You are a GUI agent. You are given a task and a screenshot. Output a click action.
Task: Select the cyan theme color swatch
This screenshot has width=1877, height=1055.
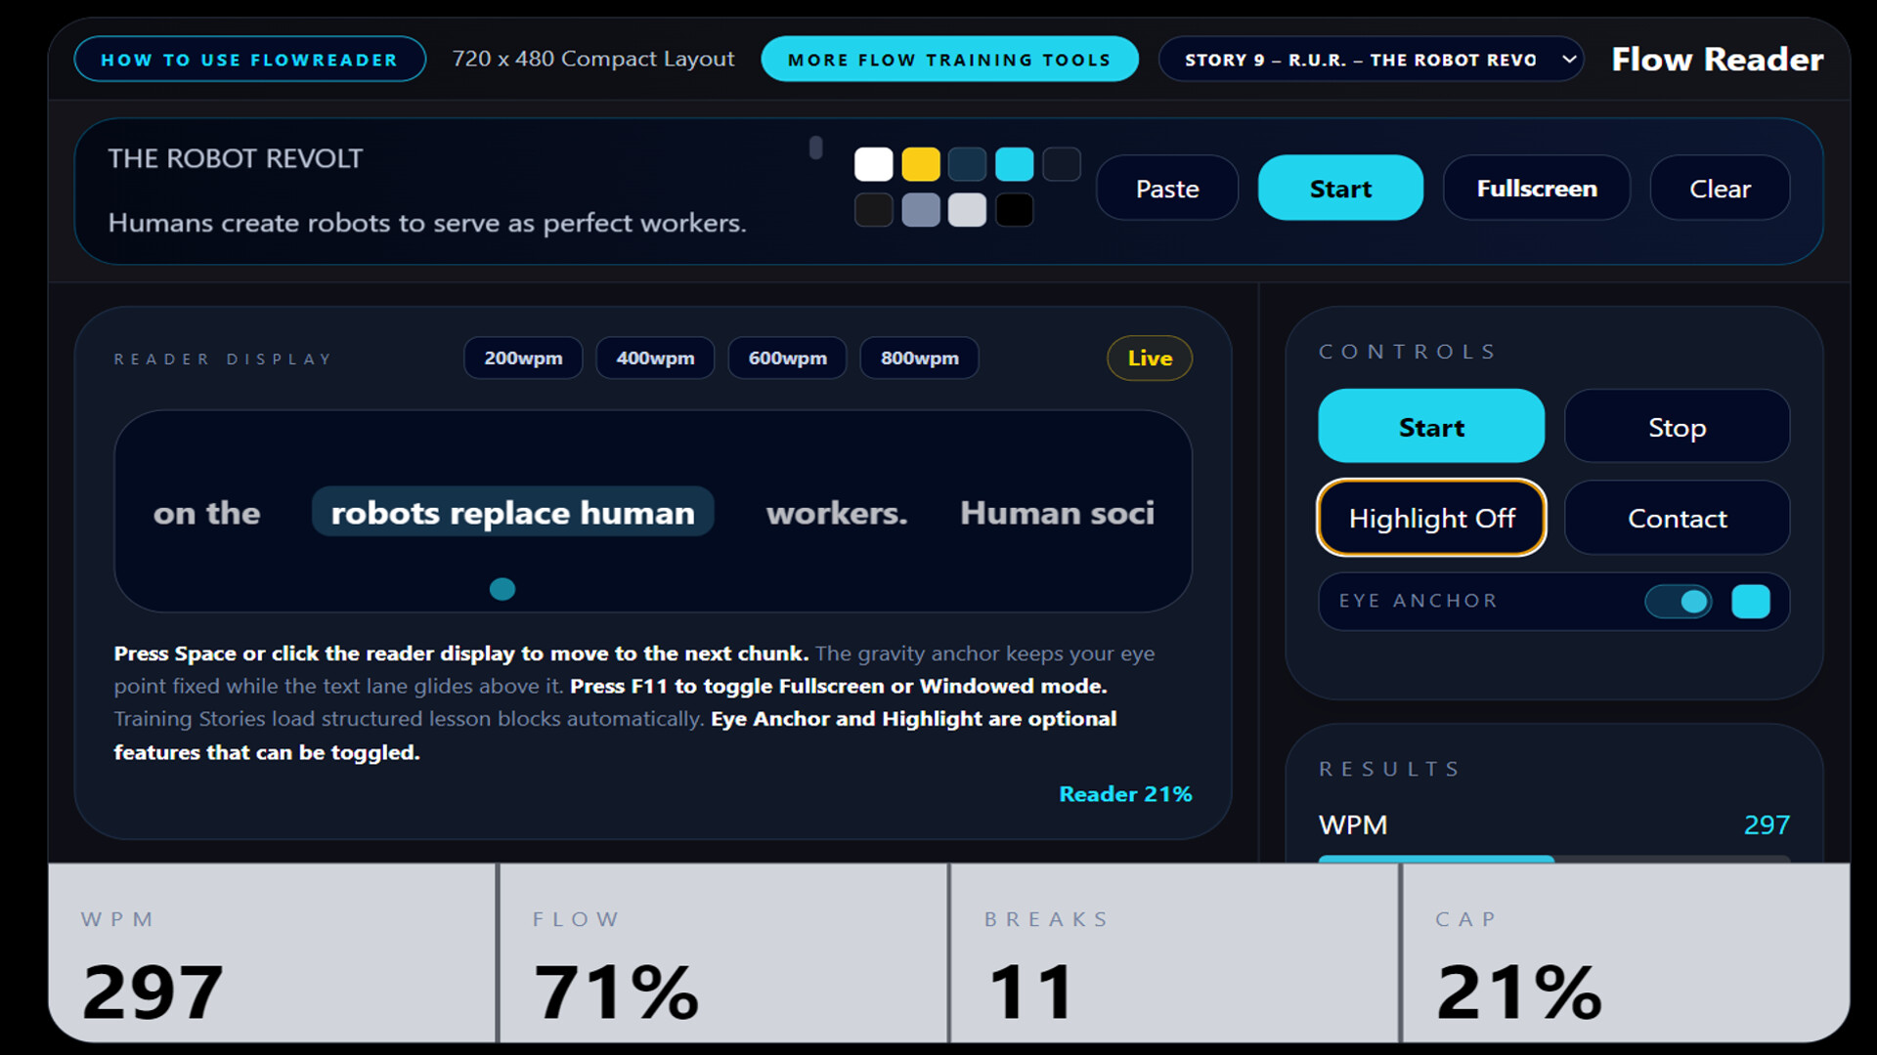[x=1014, y=164]
